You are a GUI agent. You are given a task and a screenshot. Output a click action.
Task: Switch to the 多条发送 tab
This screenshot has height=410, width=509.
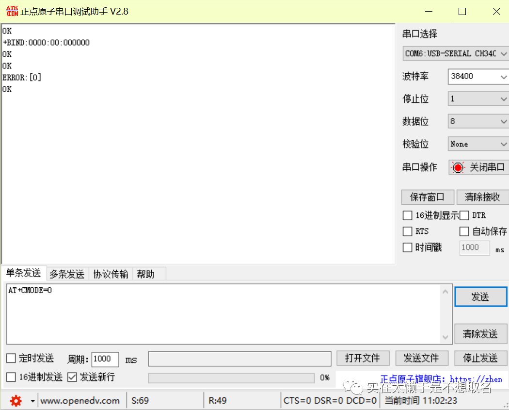point(67,274)
